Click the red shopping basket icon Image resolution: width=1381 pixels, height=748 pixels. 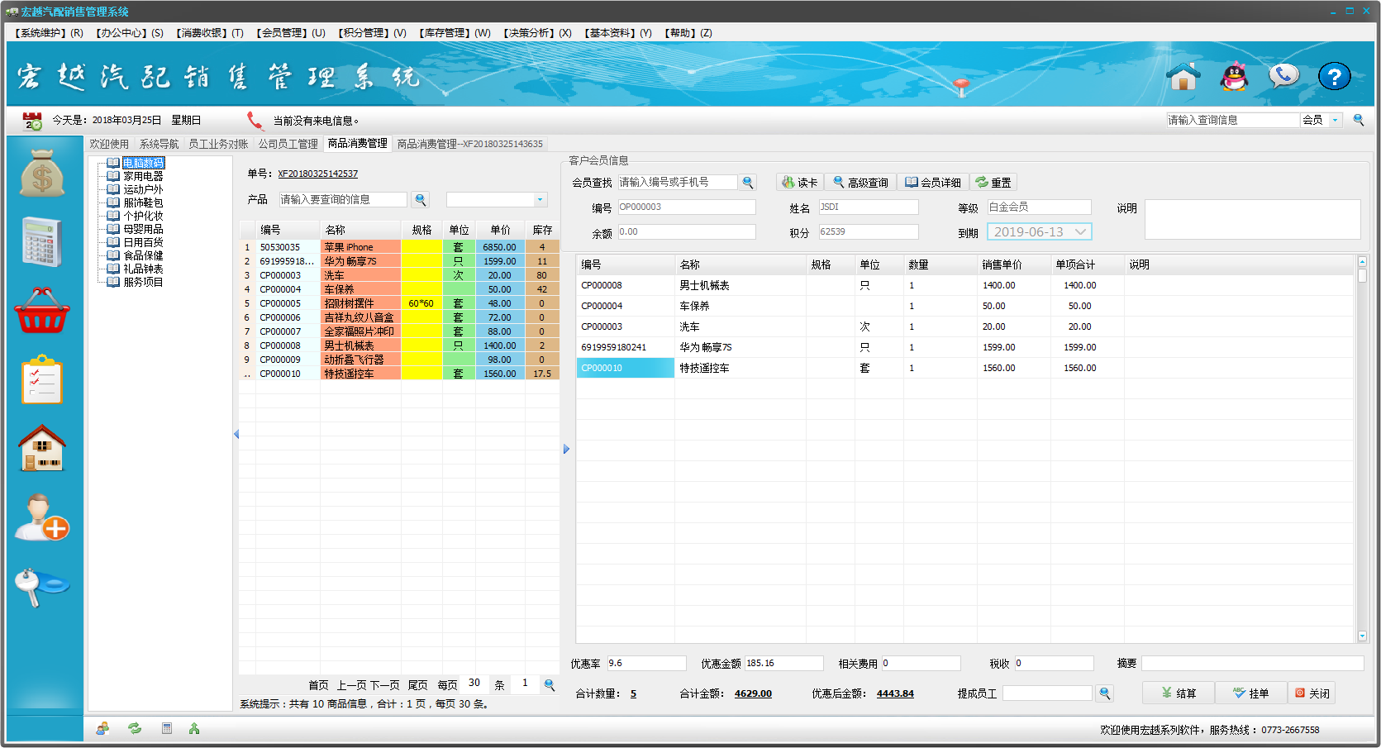click(42, 311)
